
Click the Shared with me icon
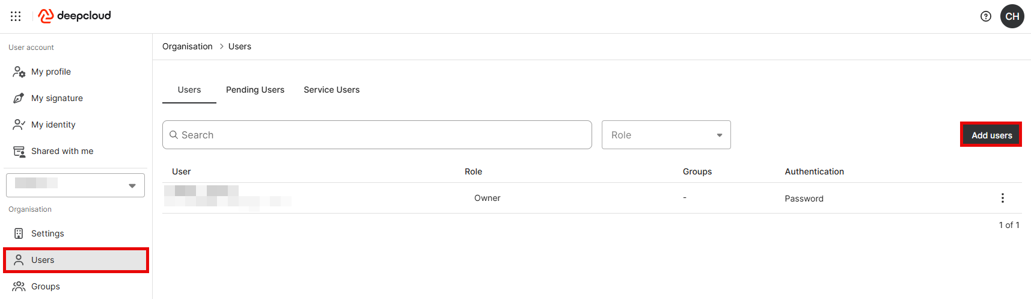(x=19, y=151)
